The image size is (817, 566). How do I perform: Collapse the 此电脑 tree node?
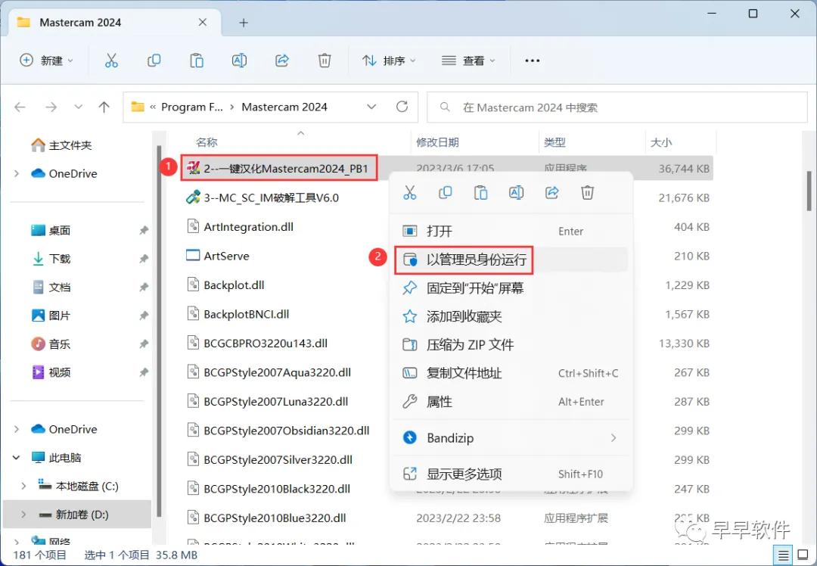tap(16, 458)
